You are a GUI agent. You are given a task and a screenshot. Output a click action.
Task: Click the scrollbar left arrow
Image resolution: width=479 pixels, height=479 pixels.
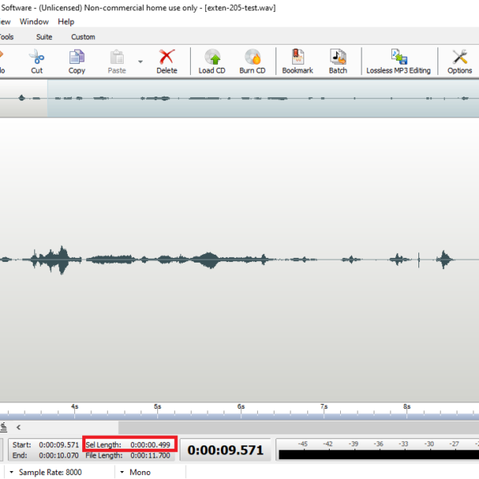18,428
